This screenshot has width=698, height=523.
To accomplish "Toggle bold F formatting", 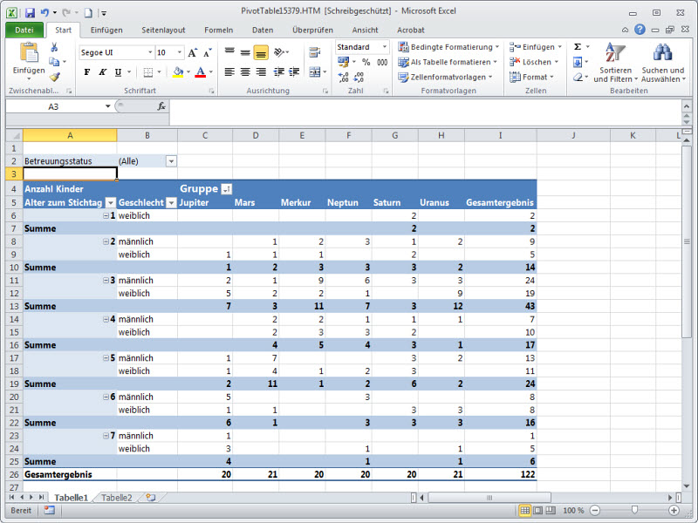I will point(87,72).
